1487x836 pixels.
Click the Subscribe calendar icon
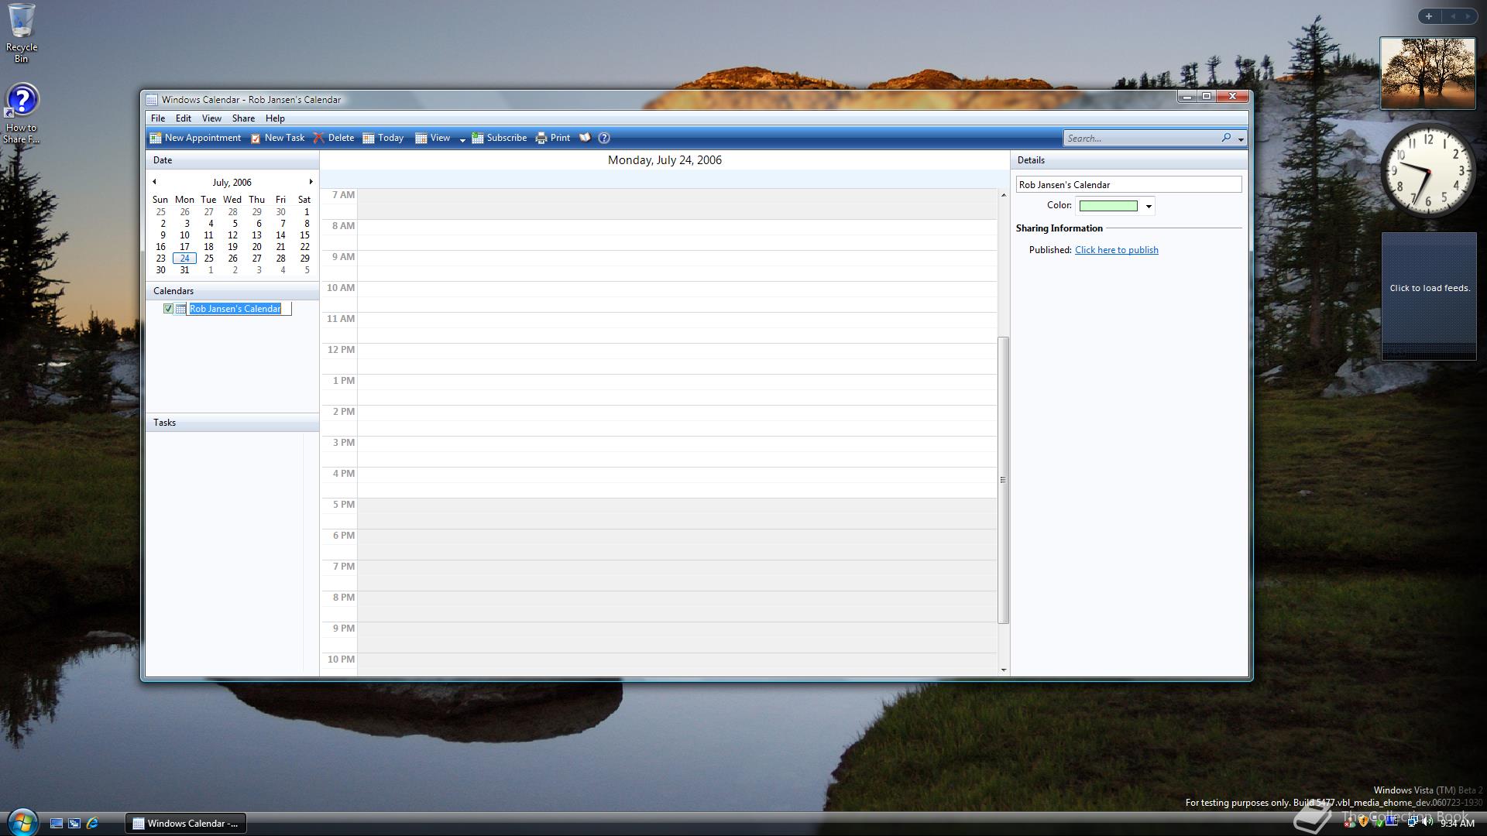(478, 138)
